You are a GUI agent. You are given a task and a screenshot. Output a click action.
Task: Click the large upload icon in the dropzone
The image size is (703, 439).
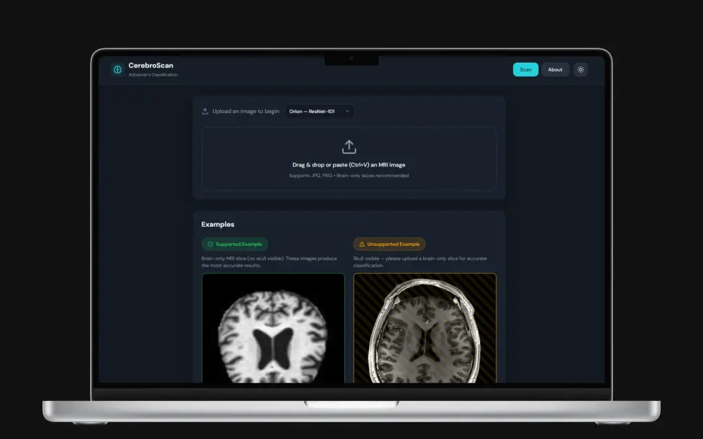(x=349, y=146)
